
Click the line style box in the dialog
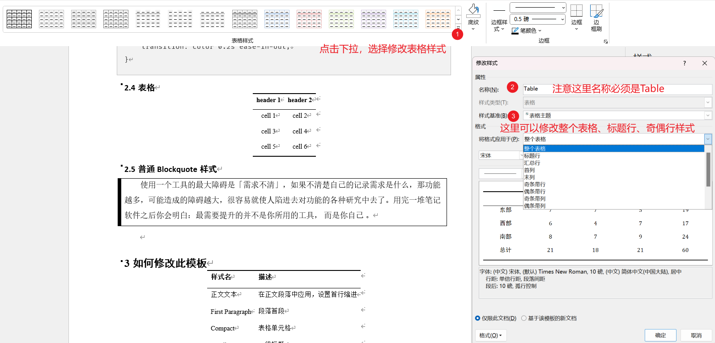pyautogui.click(x=501, y=173)
